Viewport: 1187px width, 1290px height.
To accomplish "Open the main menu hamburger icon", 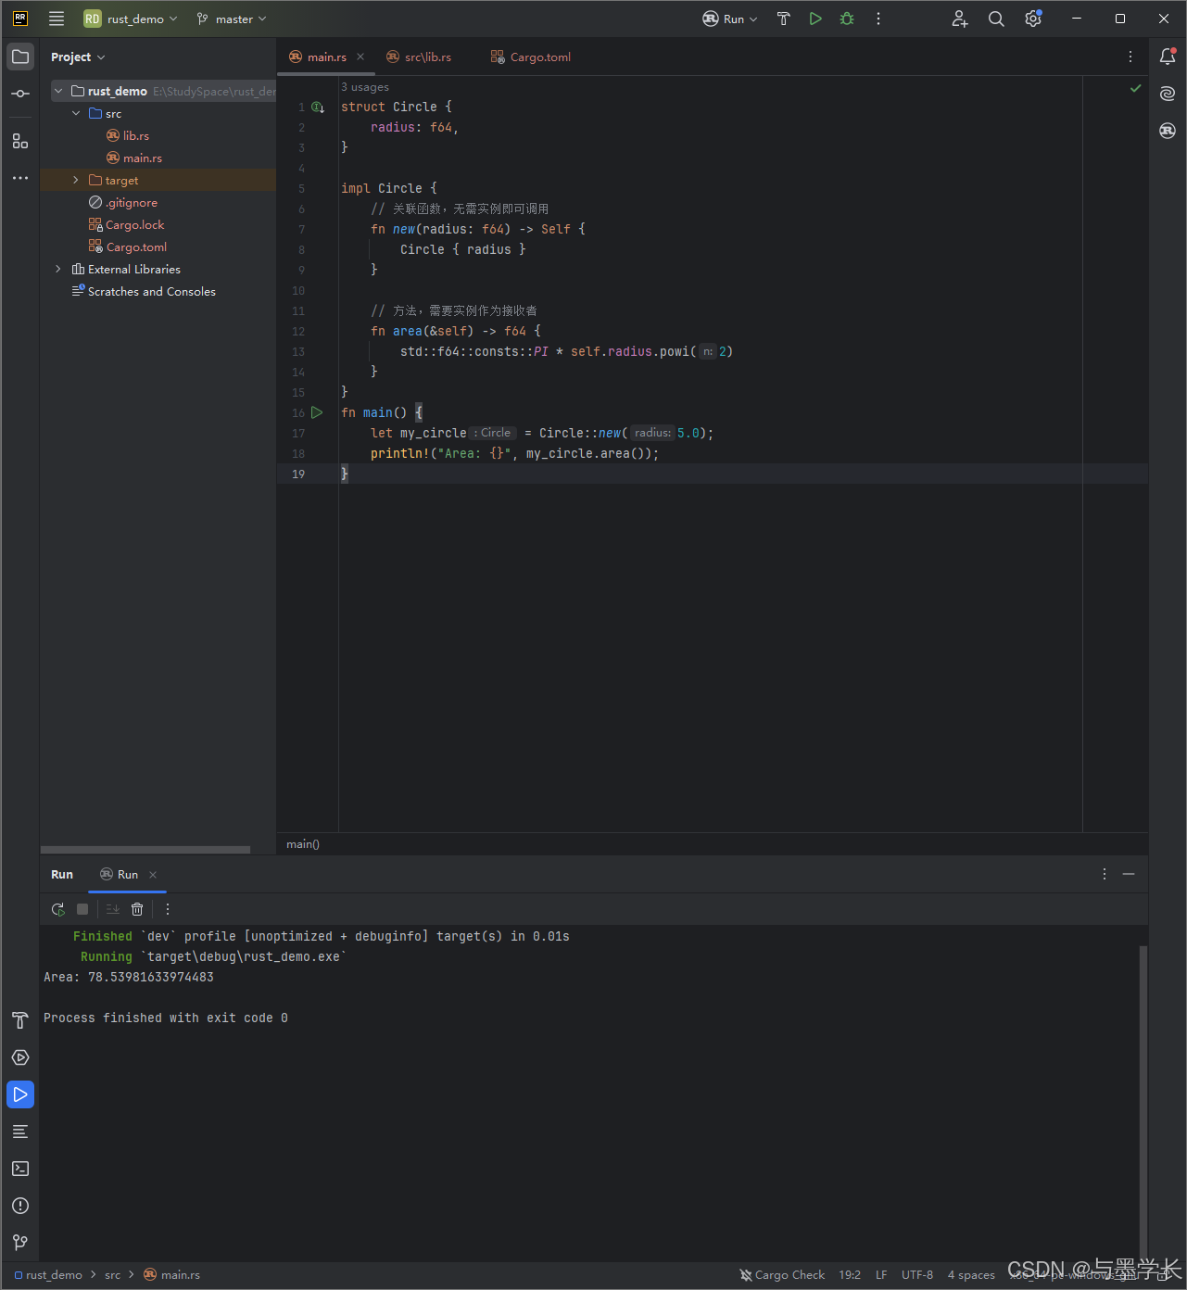I will coord(57,19).
